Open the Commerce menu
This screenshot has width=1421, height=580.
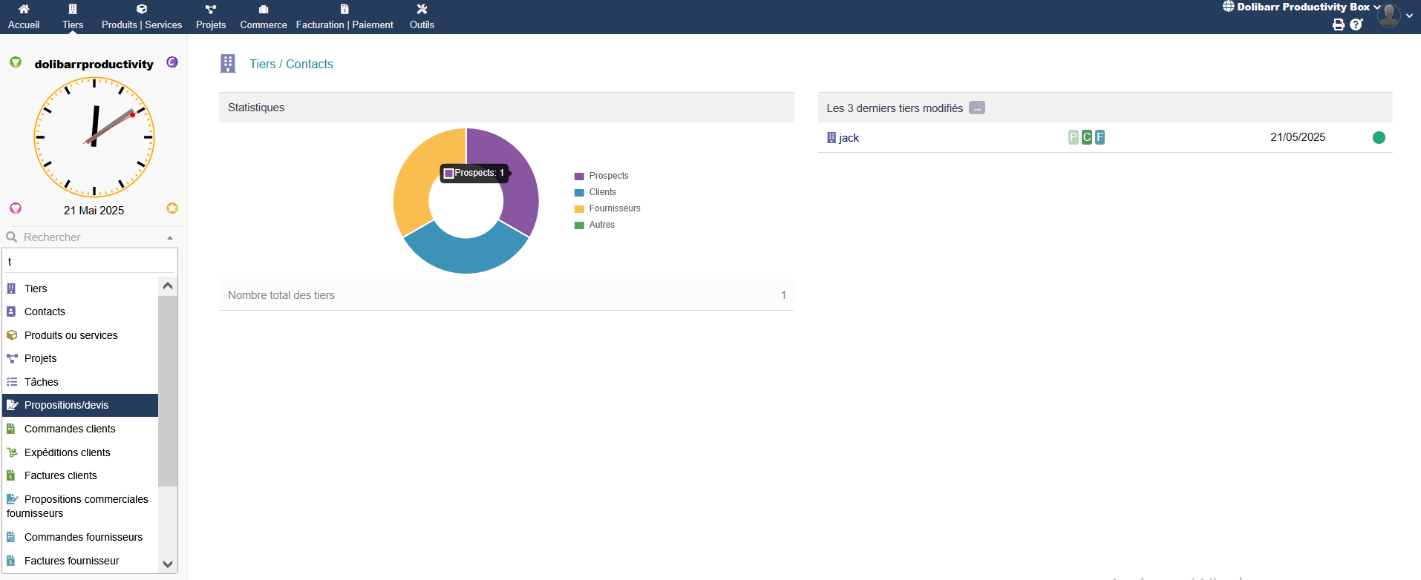pyautogui.click(x=263, y=17)
